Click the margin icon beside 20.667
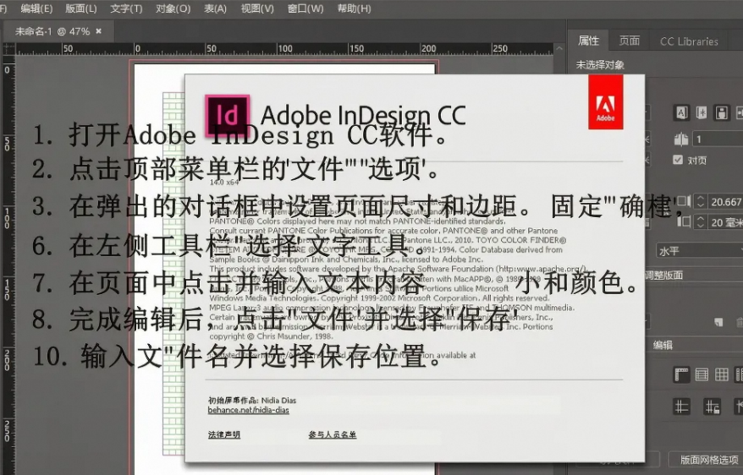Screen dimensions: 743x475 tap(683, 201)
